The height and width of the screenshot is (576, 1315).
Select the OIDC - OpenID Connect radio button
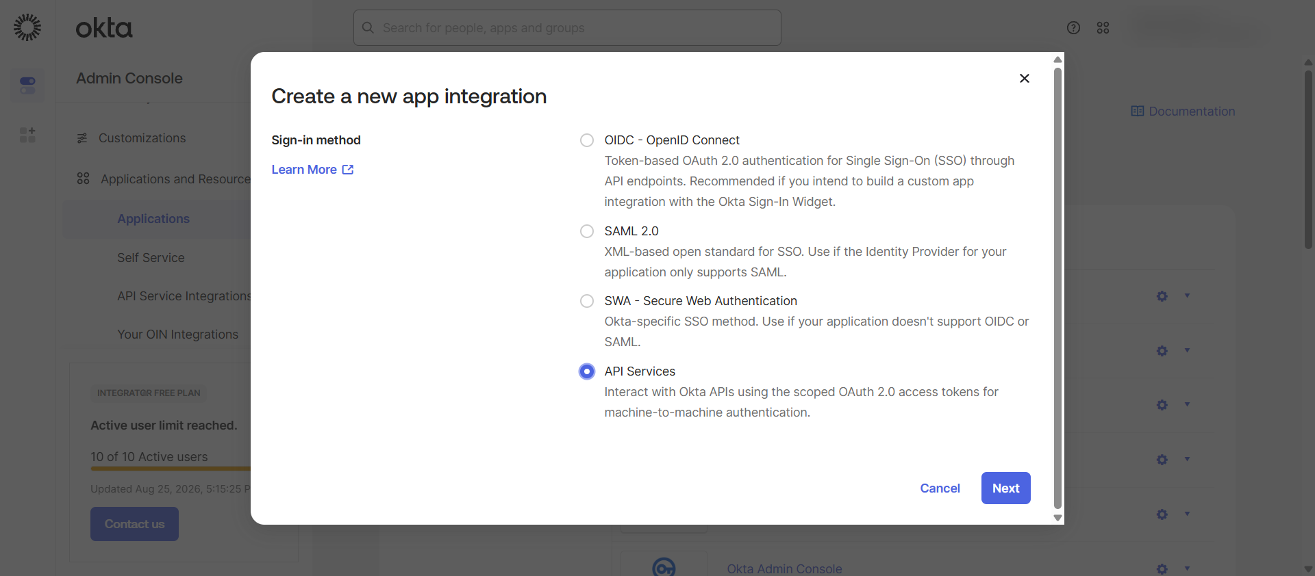(x=587, y=140)
